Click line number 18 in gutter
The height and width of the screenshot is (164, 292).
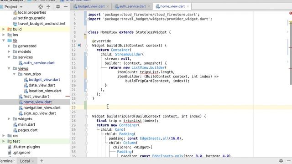(x=73, y=77)
